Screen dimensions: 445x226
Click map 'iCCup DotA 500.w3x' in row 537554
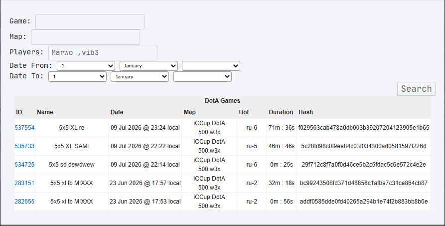[x=209, y=128]
